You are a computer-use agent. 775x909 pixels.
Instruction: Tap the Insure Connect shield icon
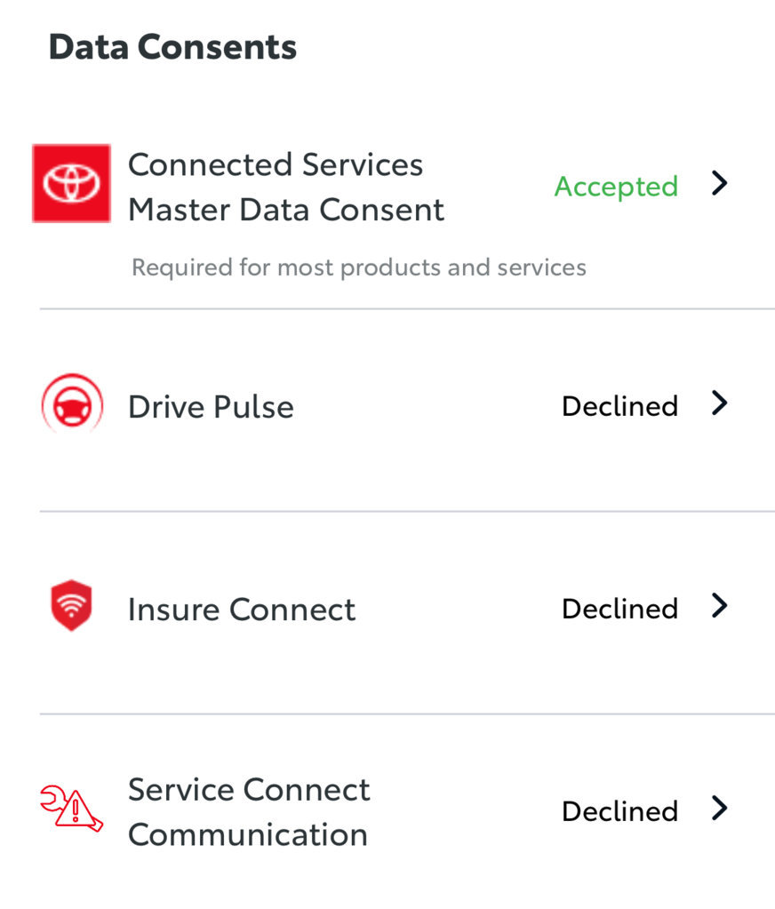(71, 605)
